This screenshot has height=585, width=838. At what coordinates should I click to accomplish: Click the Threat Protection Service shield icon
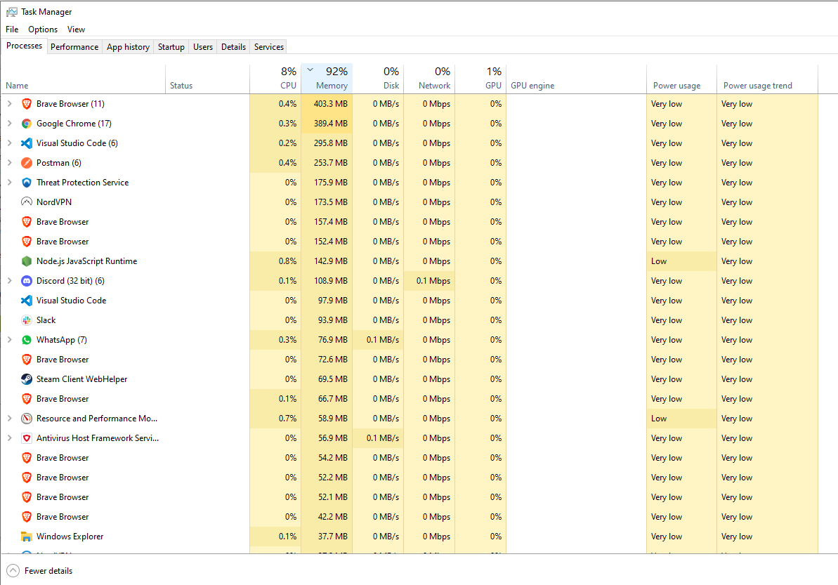coord(26,183)
